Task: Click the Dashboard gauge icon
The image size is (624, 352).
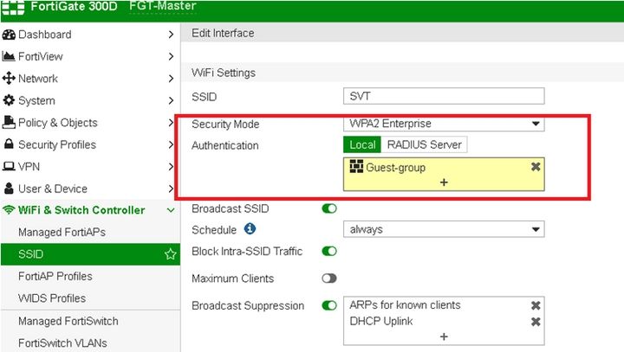Action: (x=10, y=35)
